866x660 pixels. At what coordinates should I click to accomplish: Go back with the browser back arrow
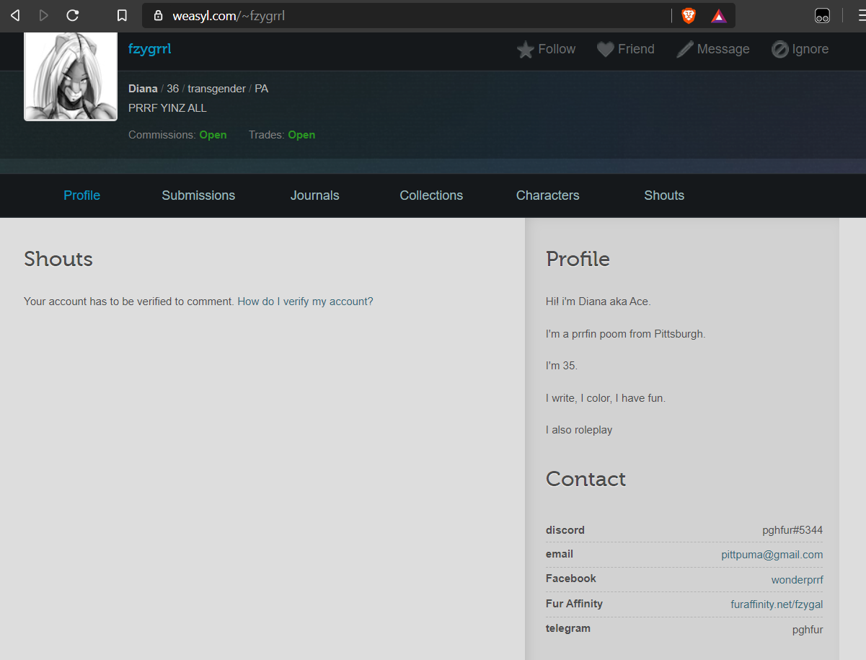coord(15,15)
